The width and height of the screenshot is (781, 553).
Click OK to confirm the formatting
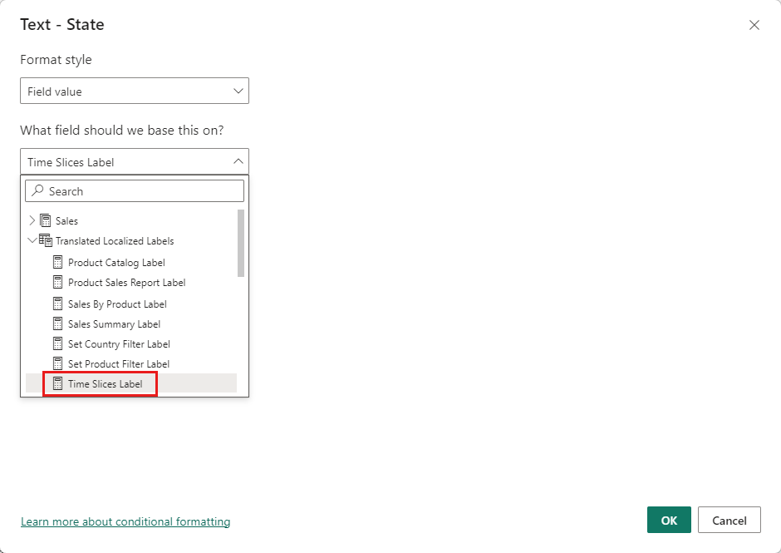669,519
